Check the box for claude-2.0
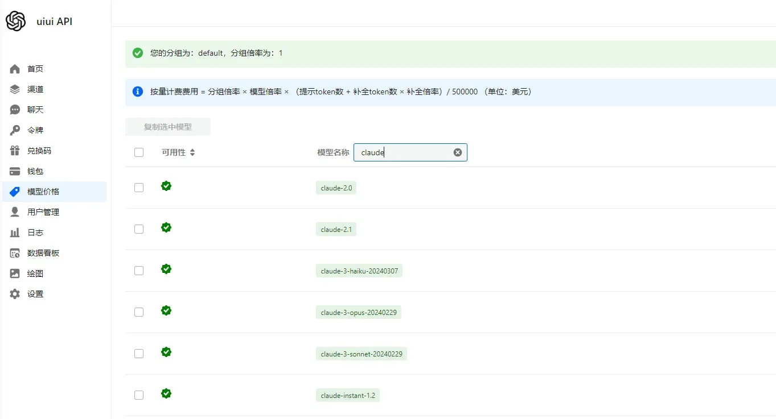Image resolution: width=776 pixels, height=419 pixels. [x=139, y=188]
